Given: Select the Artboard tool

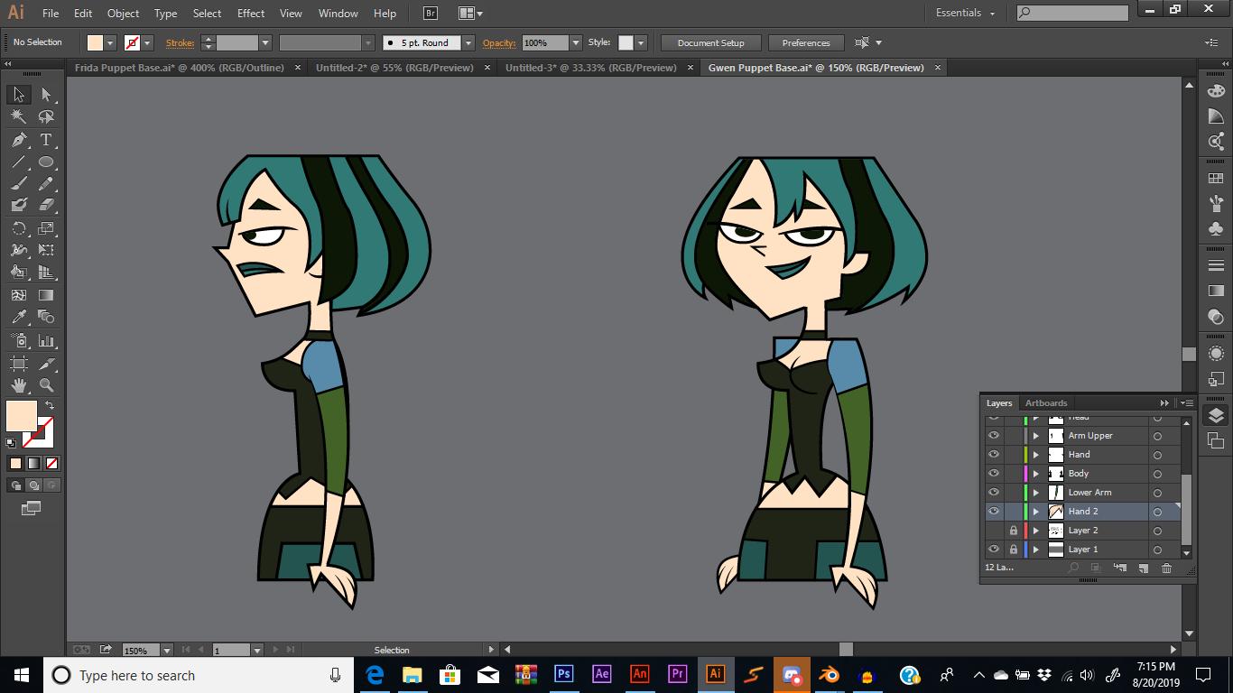Looking at the screenshot, I should pyautogui.click(x=19, y=364).
